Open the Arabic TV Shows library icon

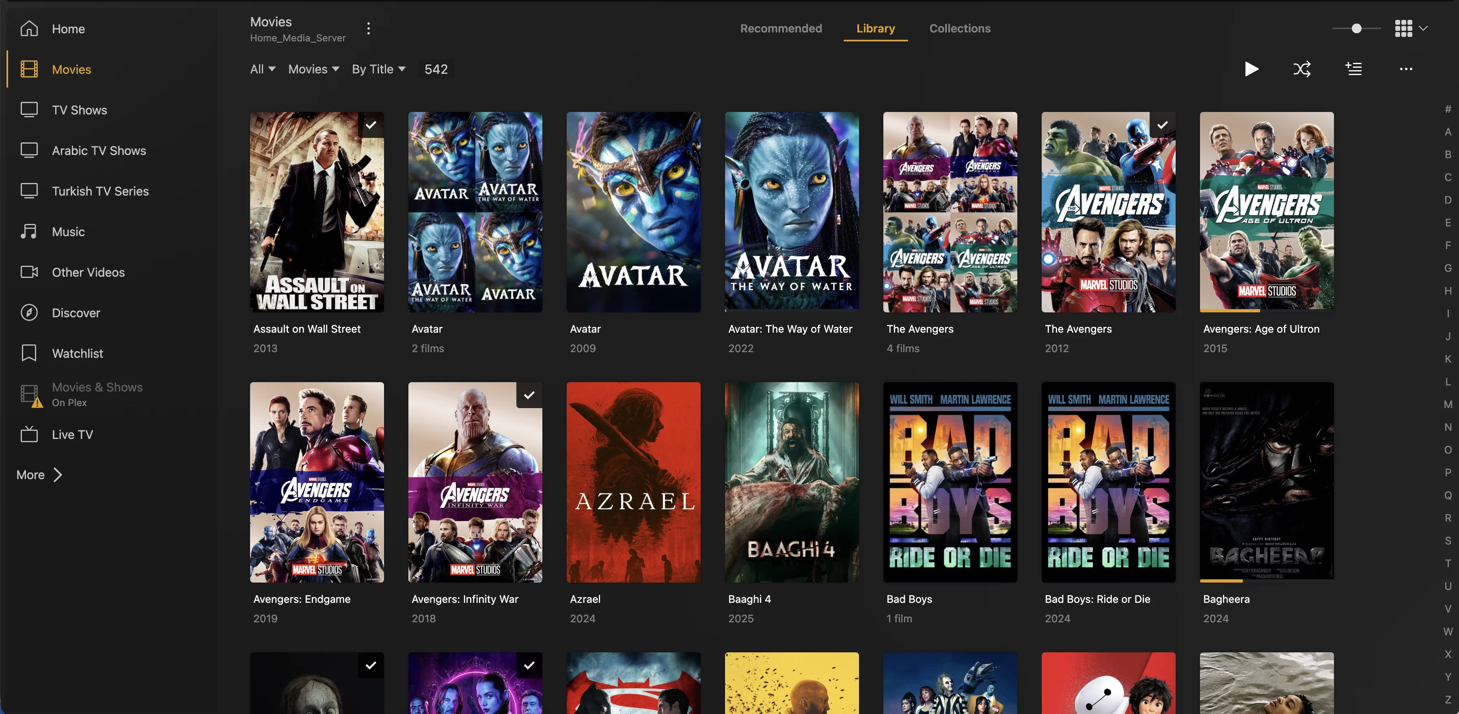[29, 150]
